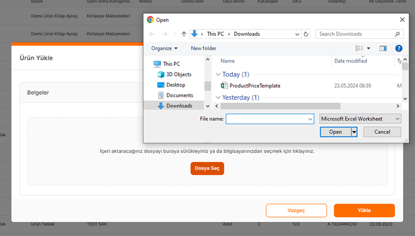The width and height of the screenshot is (415, 236).
Task: Click the Open button
Action: 335,132
